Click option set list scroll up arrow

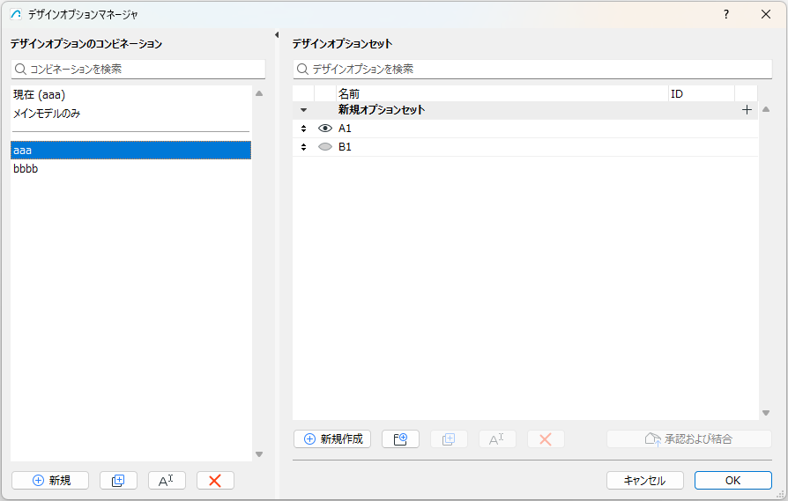tap(766, 109)
